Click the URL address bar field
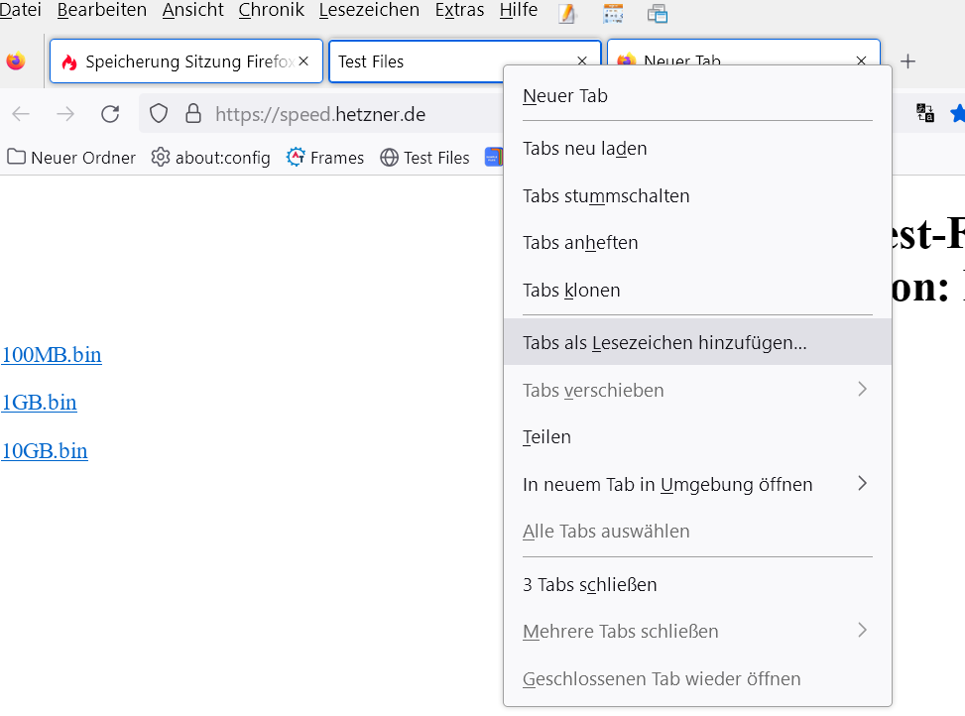Screen dimensions: 965x716 tap(347, 114)
